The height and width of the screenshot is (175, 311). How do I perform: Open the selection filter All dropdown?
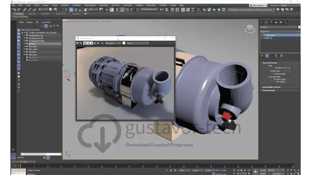[x=42, y=10]
